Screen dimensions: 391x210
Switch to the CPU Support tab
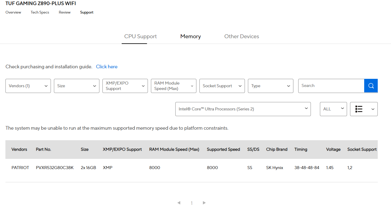(x=140, y=36)
